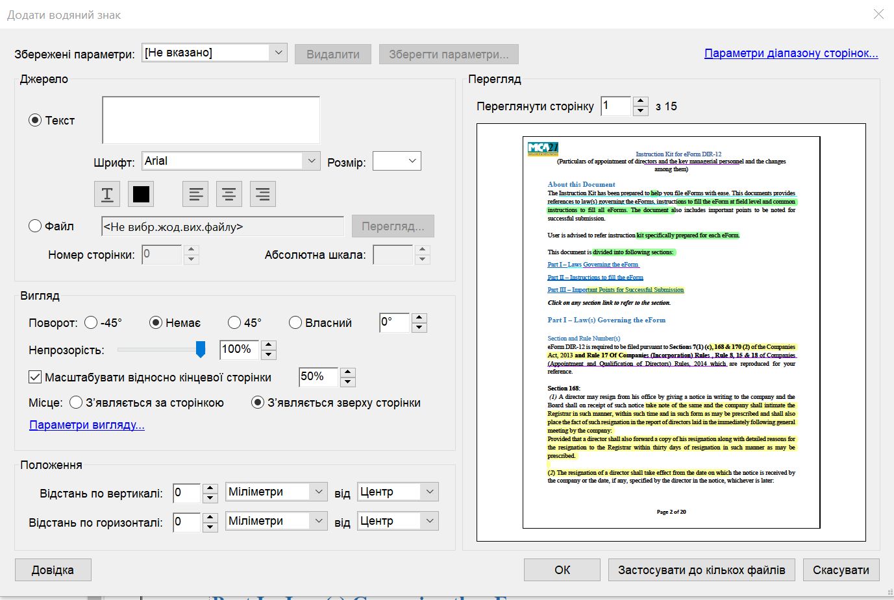Click into the watermark text box
Screen dimensions: 894x600
211,120
